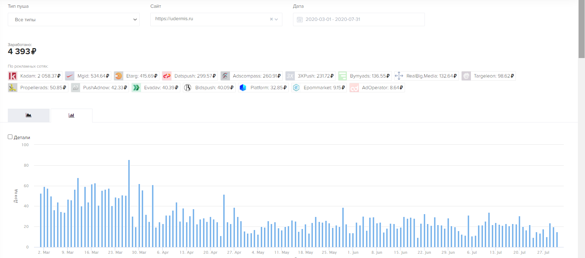Clear the selected site udermis.ru
585x258 pixels.
(271, 19)
